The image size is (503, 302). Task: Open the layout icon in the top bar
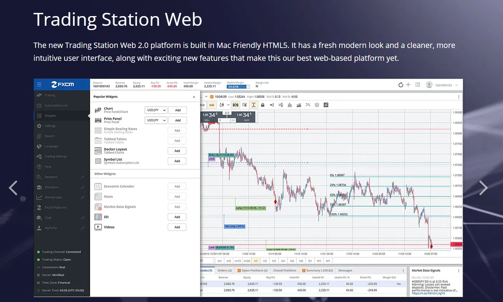tap(417, 85)
